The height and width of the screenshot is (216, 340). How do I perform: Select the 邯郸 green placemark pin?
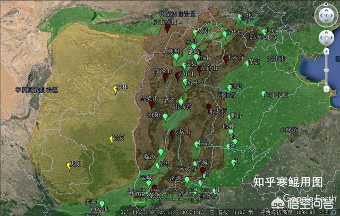click(x=231, y=132)
